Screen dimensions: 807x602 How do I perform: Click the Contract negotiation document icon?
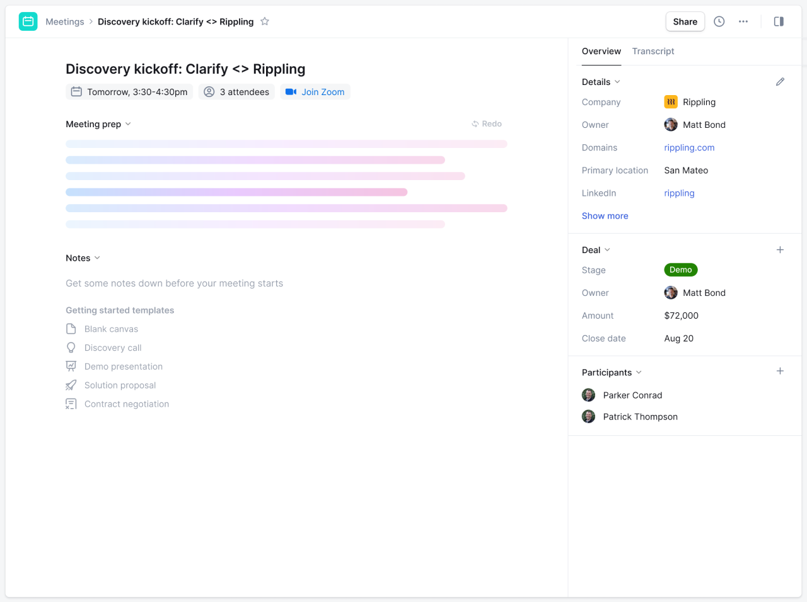coord(71,404)
